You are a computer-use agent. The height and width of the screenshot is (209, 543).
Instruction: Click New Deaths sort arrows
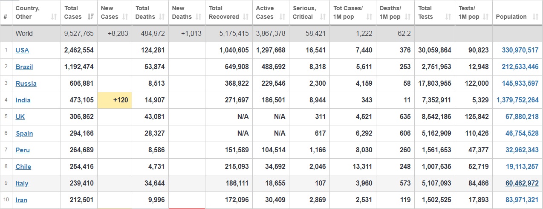pyautogui.click(x=199, y=17)
